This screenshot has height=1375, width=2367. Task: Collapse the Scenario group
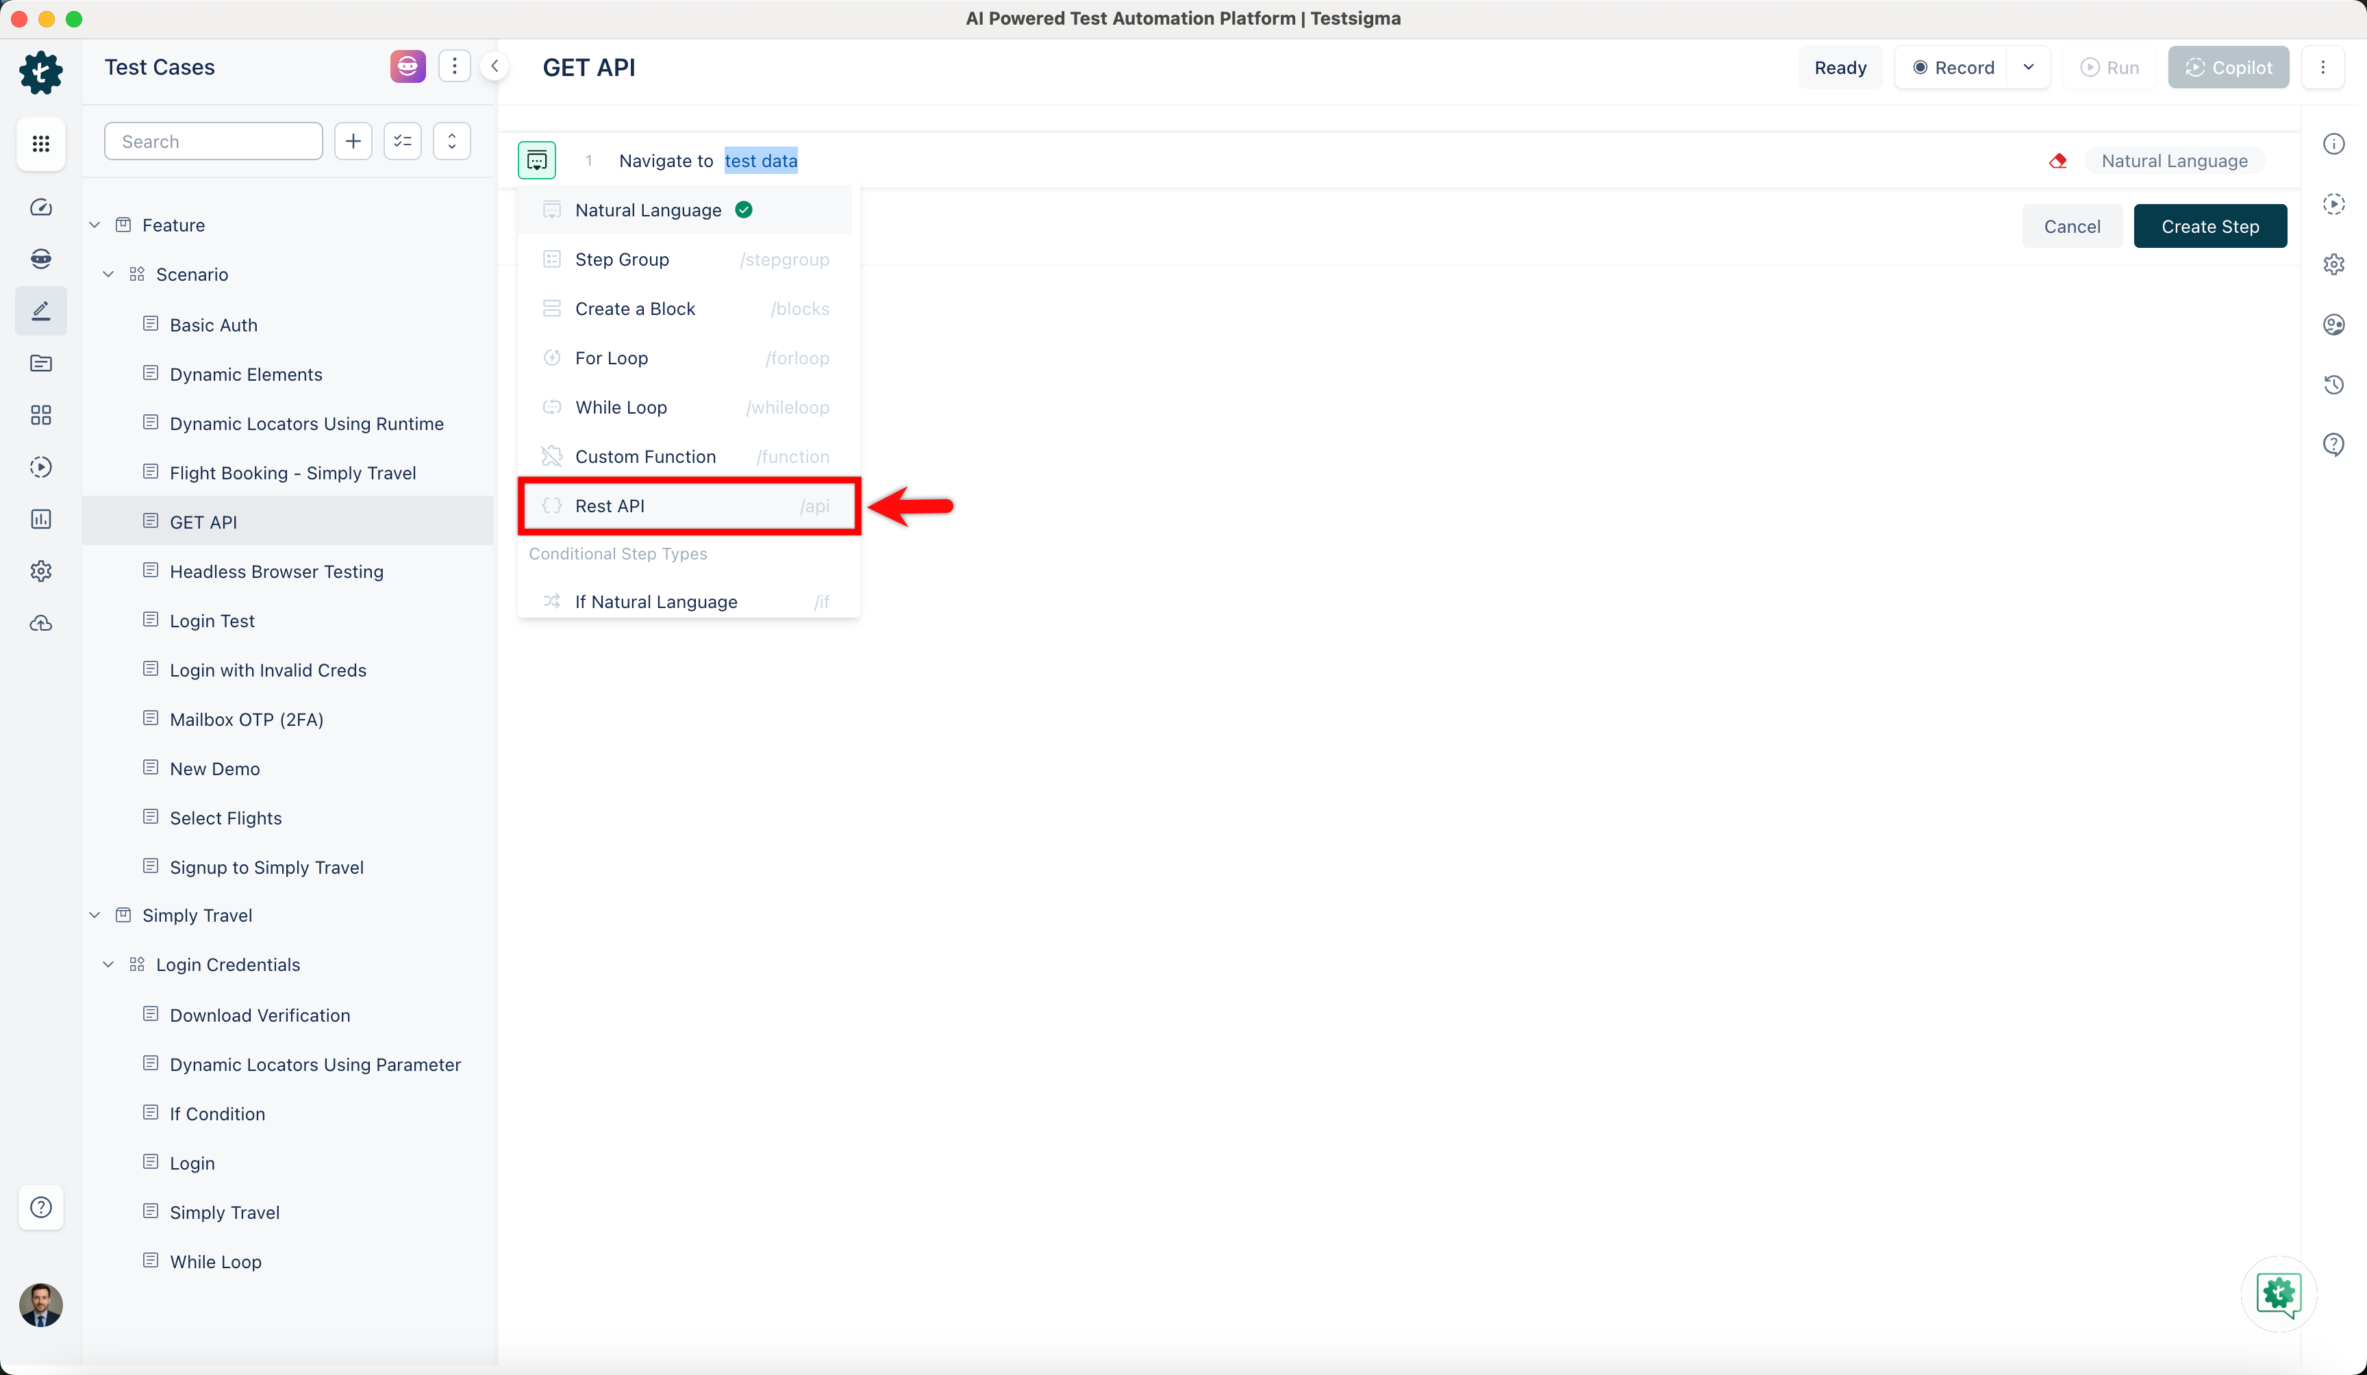pos(108,275)
